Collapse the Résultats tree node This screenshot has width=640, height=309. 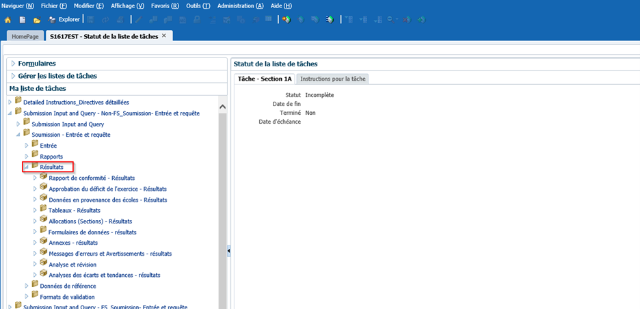27,167
